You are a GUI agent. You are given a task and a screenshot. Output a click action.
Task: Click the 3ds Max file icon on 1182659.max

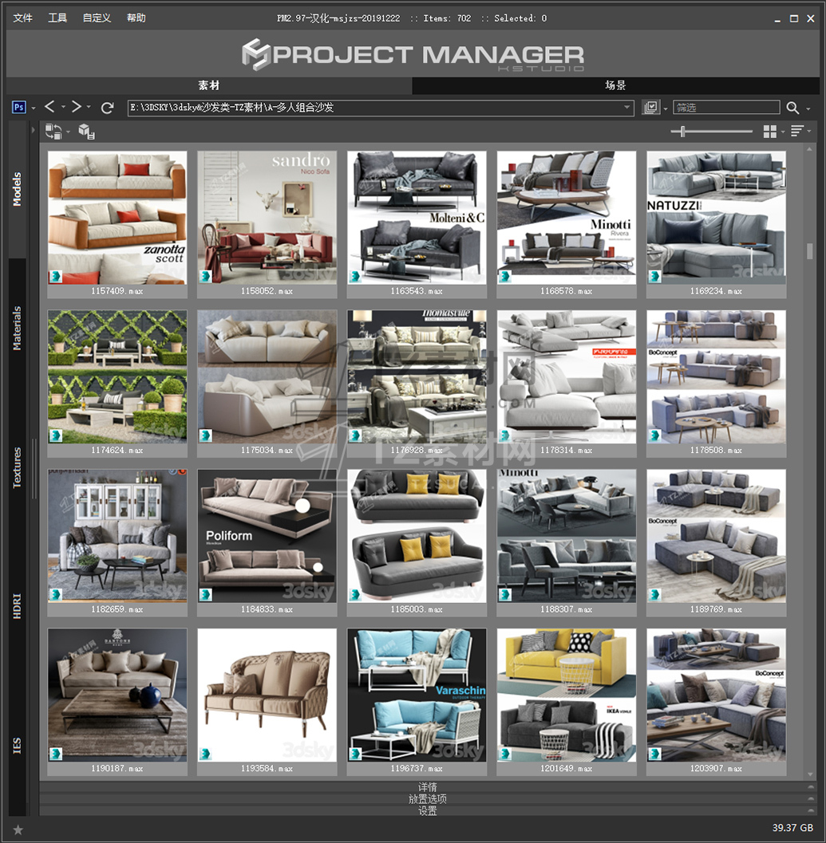56,595
